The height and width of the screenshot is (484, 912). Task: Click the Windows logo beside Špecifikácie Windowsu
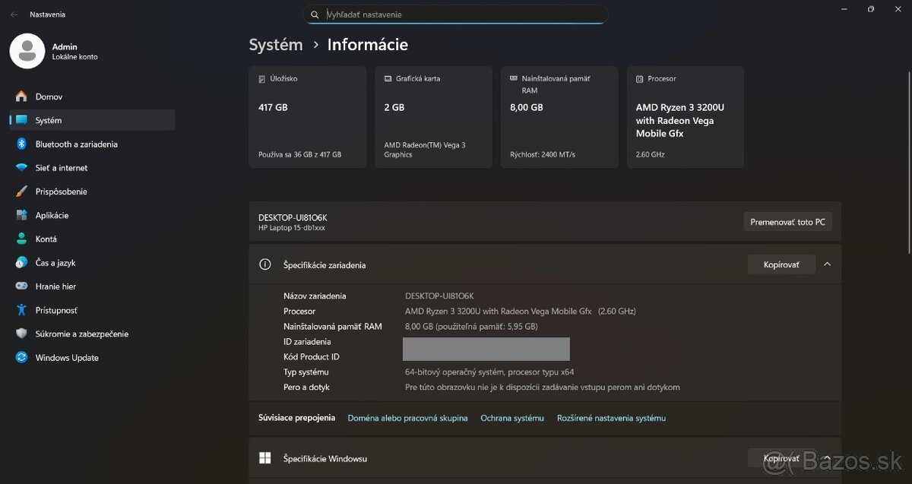[265, 458]
